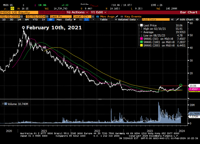Collapse the panel using the double-left arrows icon
The height and width of the screenshot is (144, 200).
[x=172, y=20]
